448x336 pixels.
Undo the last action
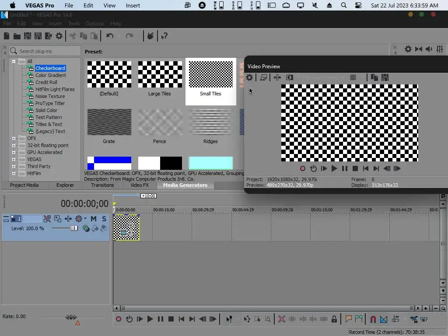pos(110,36)
